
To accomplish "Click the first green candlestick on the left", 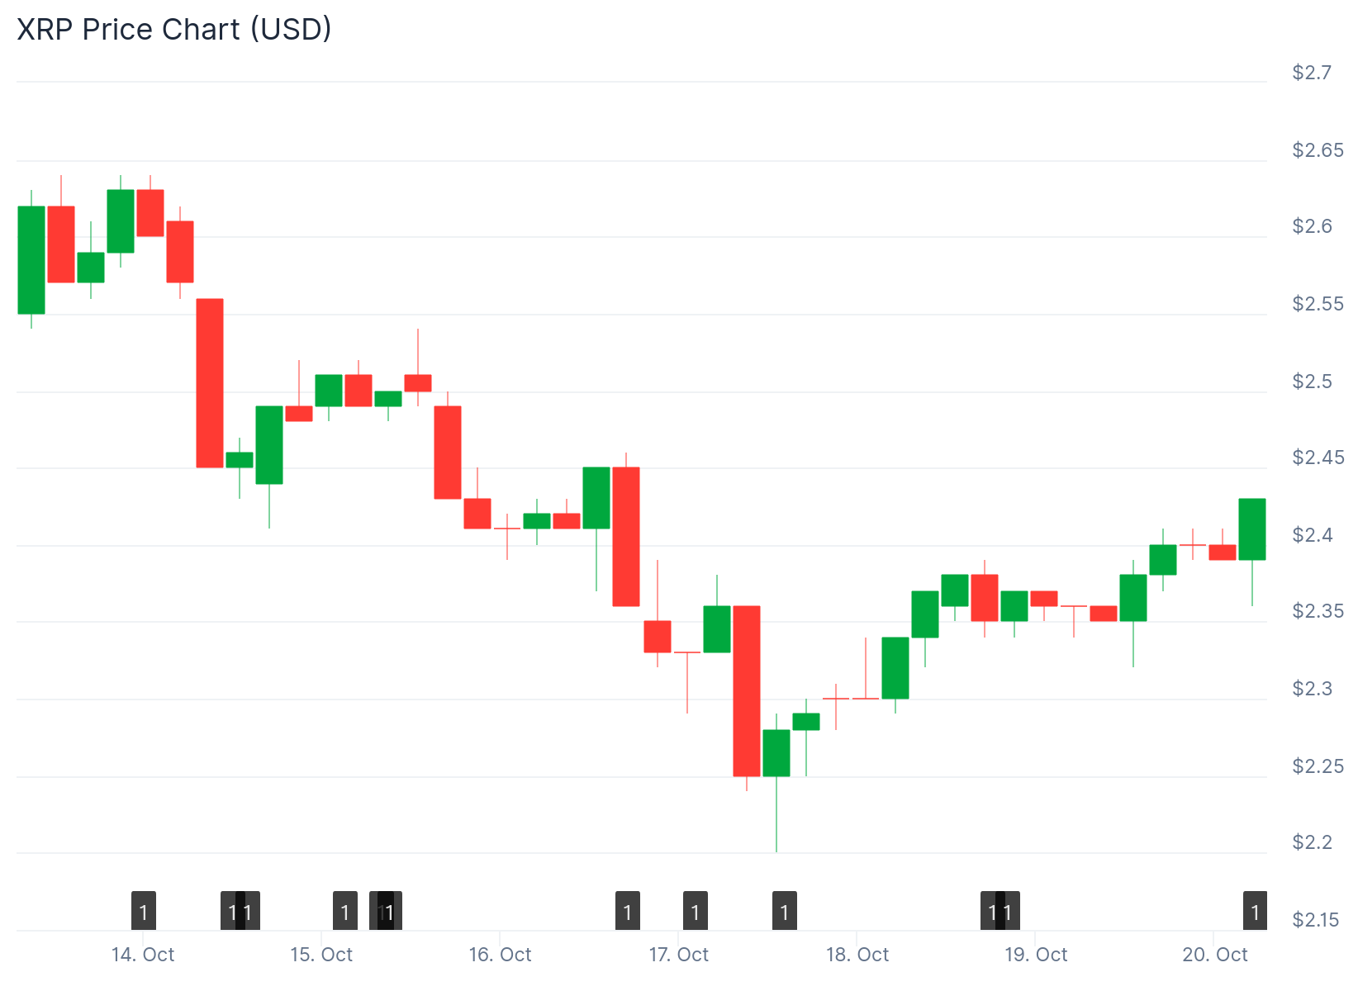I will (x=31, y=259).
